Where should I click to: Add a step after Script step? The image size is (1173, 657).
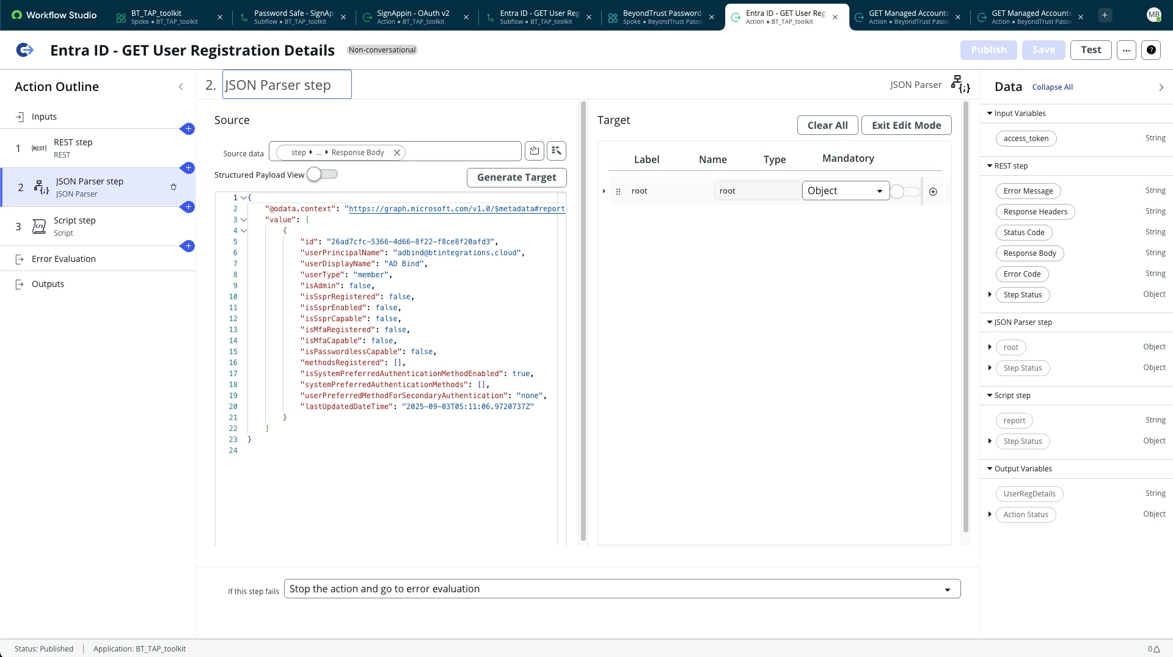pos(188,246)
